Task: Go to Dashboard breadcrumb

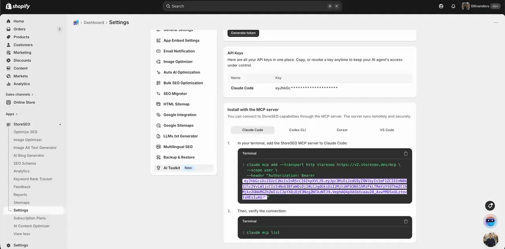Action: tap(94, 22)
